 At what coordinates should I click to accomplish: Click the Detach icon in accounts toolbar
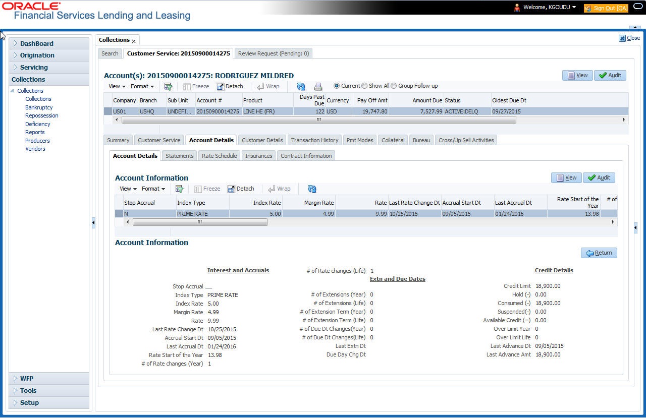(x=221, y=86)
